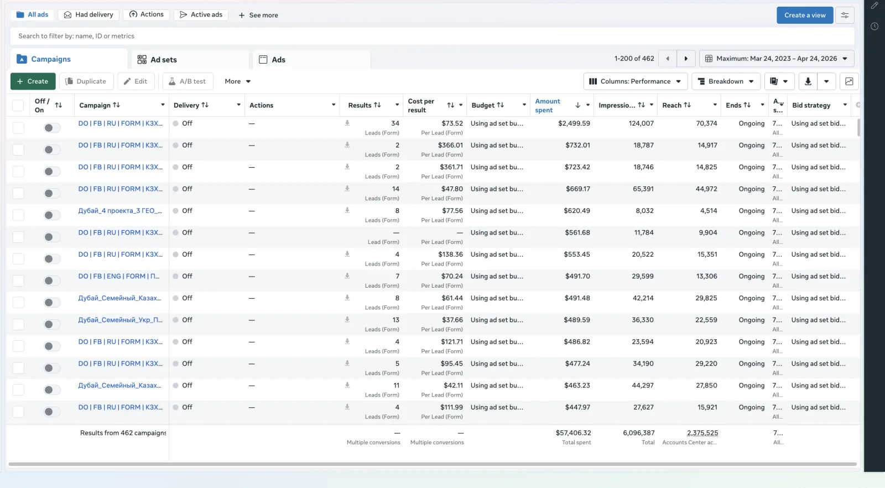Image resolution: width=885 pixels, height=488 pixels.
Task: Open the reports icon menu in toolbar
Action: [779, 81]
